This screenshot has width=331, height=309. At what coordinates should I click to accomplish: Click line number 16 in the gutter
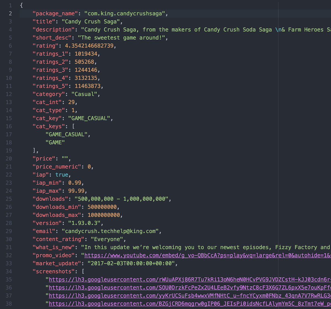(9, 126)
